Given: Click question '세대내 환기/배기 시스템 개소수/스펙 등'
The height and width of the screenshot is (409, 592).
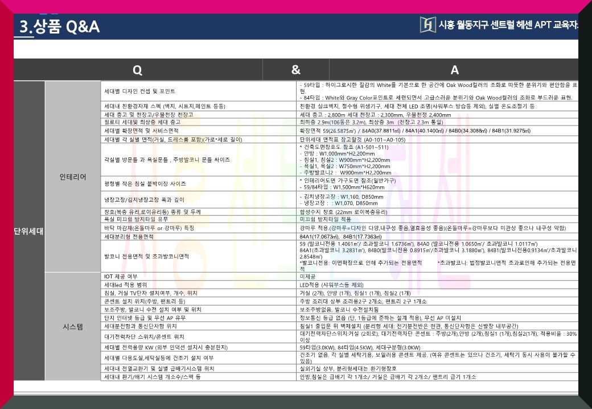Looking at the screenshot, I should (x=152, y=377).
